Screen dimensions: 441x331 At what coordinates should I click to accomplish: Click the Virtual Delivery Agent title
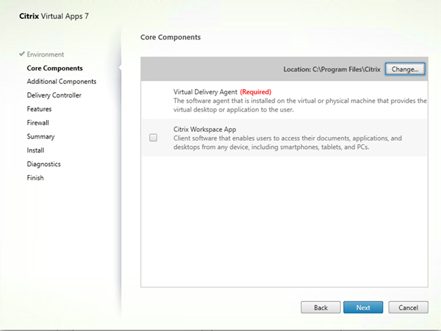point(206,92)
